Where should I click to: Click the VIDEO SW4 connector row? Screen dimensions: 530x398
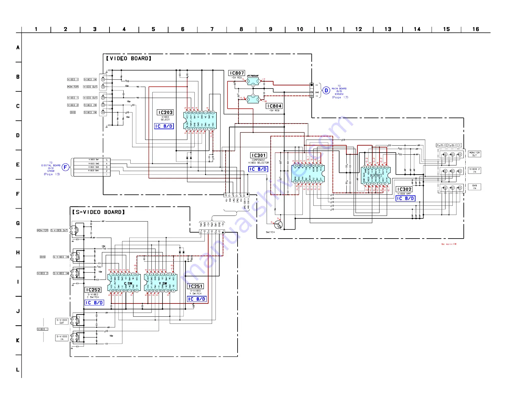91,171
